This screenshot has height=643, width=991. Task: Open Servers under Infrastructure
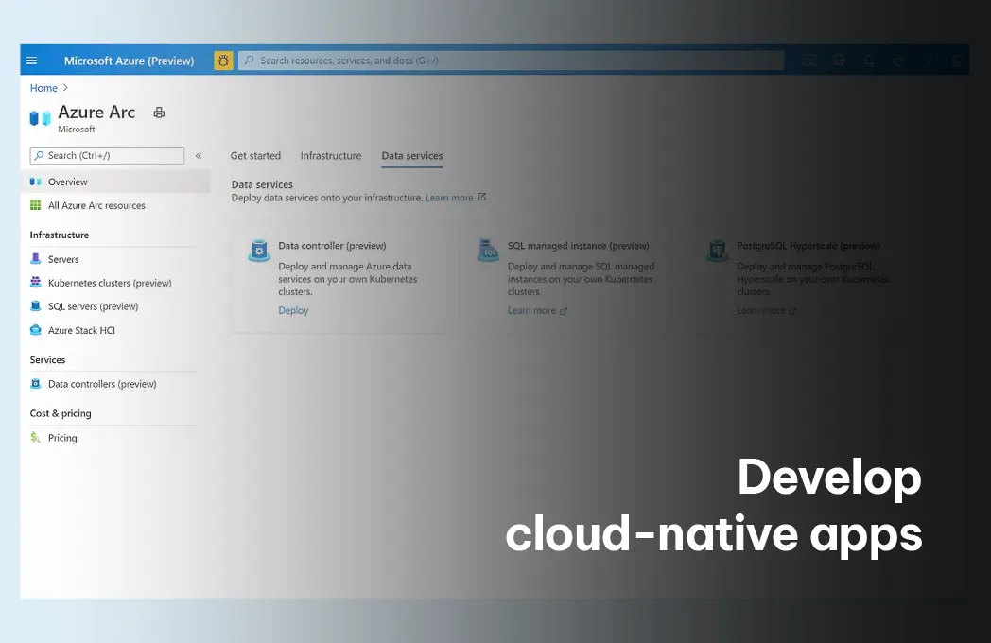pos(63,258)
